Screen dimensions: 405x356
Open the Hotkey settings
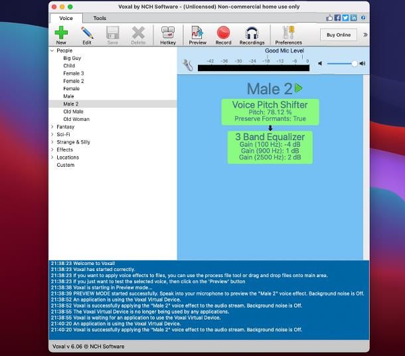tap(168, 35)
